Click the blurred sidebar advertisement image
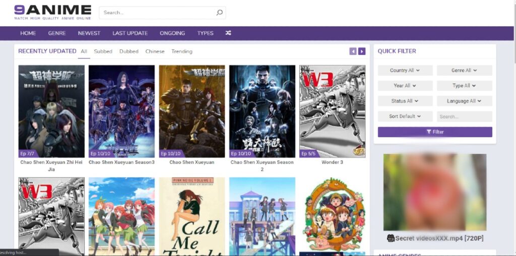The width and height of the screenshot is (516, 256). coord(435,192)
